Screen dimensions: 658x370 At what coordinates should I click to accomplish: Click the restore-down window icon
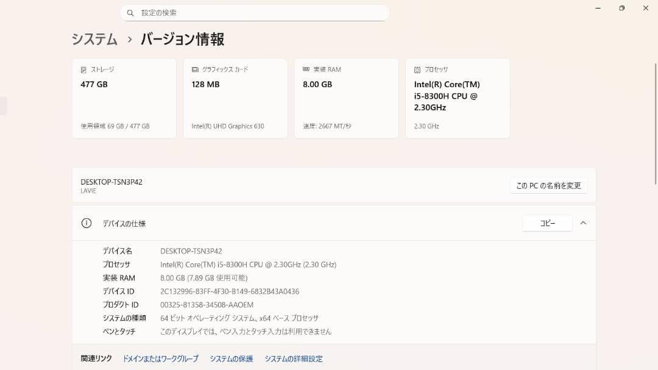pos(621,8)
